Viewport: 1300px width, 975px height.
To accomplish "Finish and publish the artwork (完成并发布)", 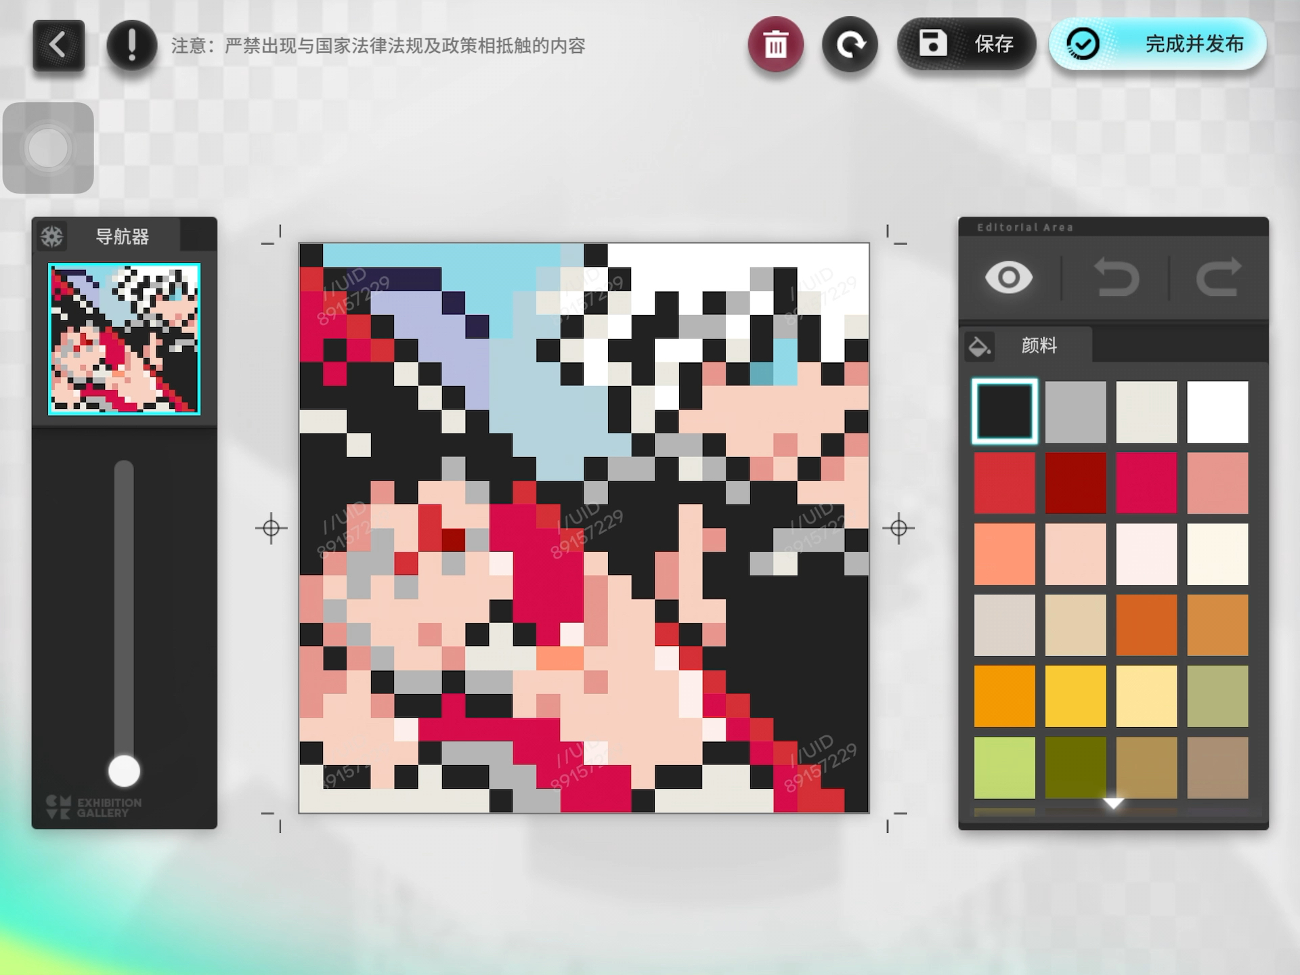I will (x=1158, y=44).
